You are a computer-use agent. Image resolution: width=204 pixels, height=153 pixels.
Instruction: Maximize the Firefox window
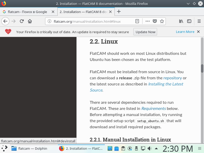click(x=194, y=4)
